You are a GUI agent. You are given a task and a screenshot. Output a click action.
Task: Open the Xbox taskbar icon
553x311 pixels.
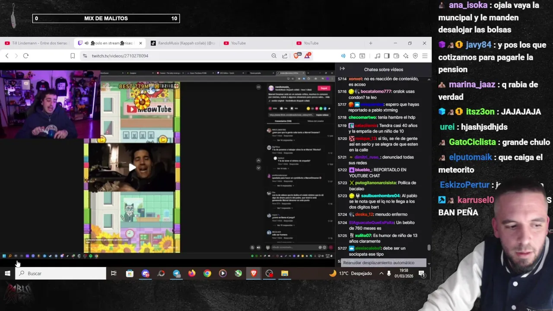coord(238,273)
